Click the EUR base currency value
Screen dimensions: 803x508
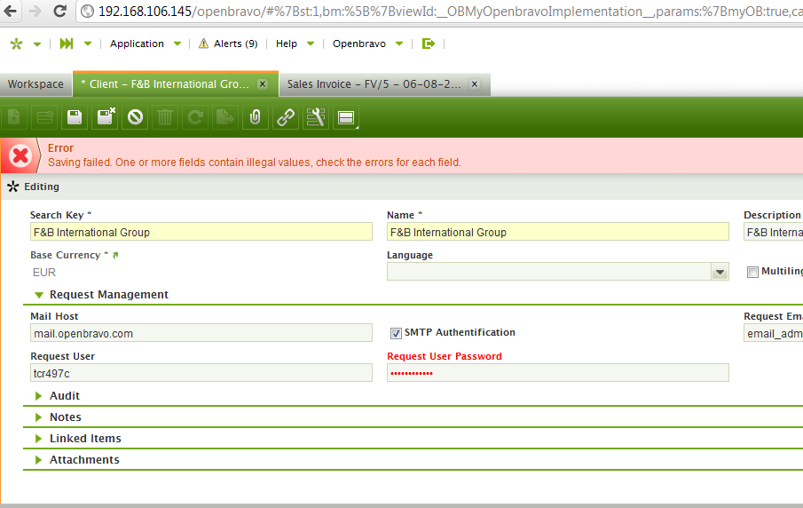44,272
